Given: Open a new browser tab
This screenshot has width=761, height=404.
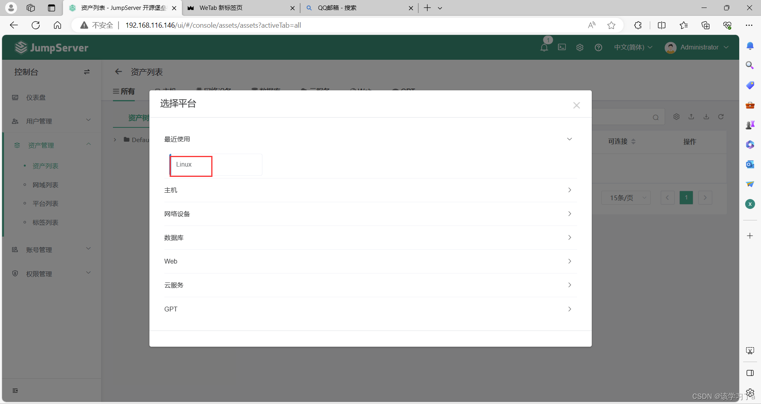Looking at the screenshot, I should coord(427,8).
